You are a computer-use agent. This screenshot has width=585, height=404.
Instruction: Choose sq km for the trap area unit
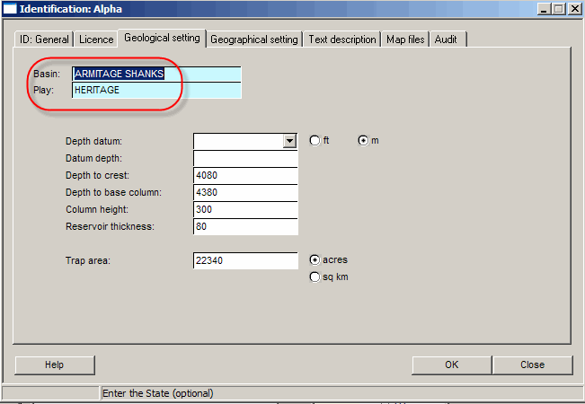point(315,277)
